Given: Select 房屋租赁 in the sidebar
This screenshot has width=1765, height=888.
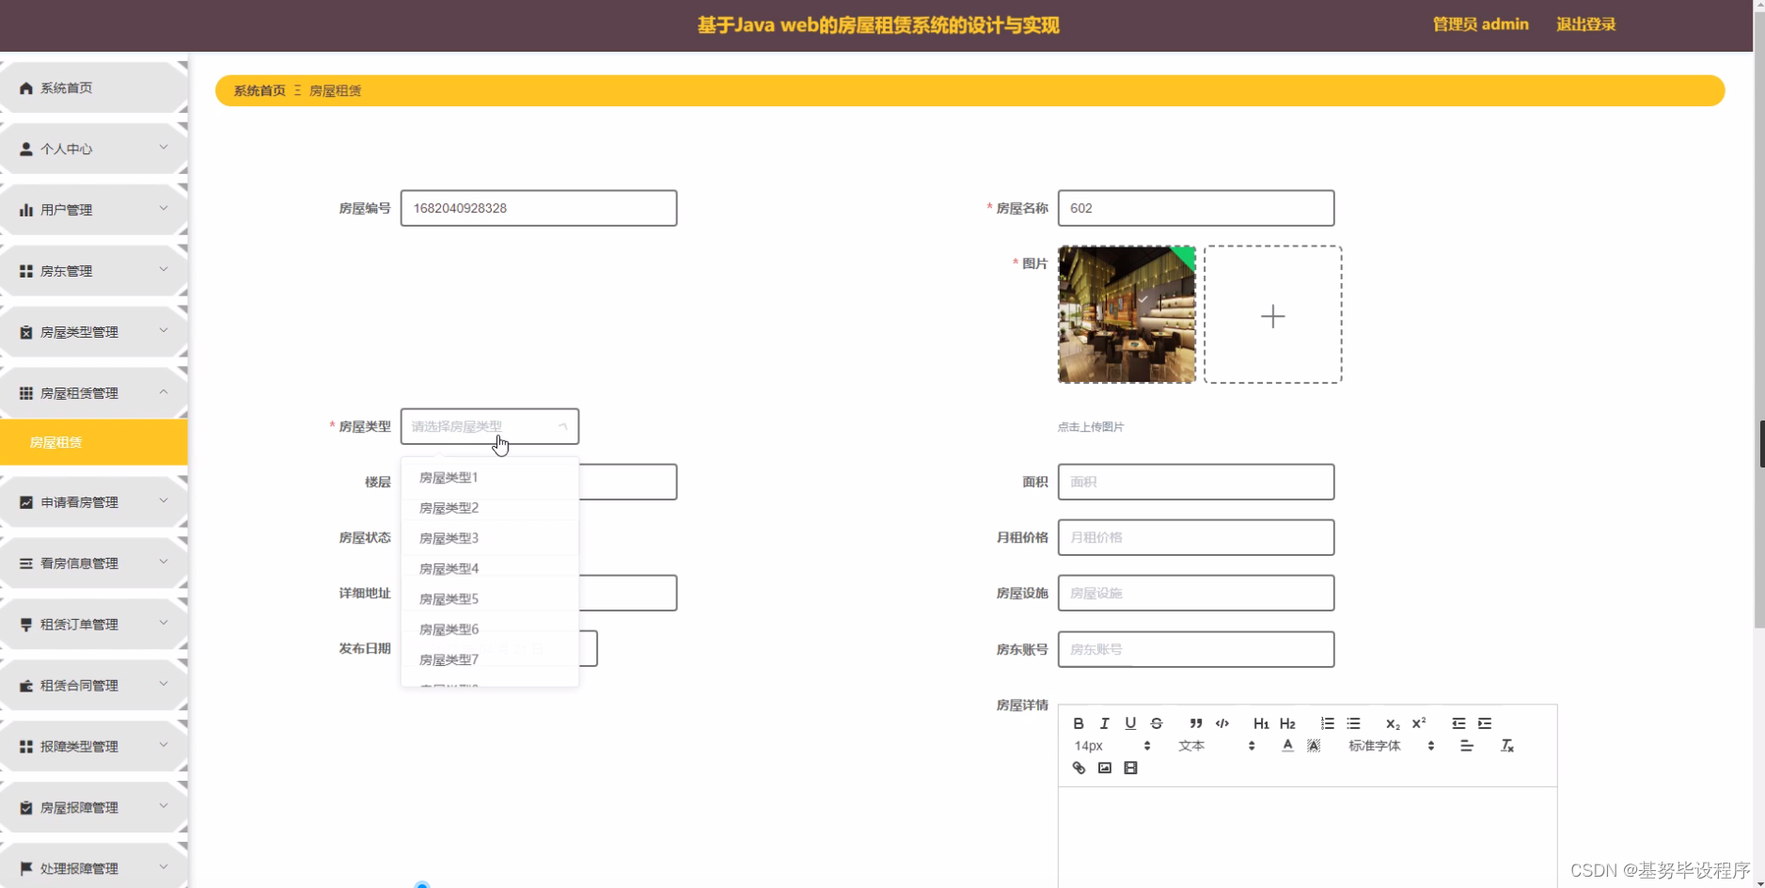Looking at the screenshot, I should pyautogui.click(x=93, y=441).
